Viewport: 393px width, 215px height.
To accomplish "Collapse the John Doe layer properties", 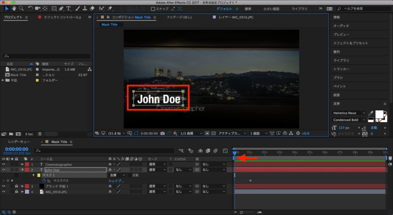I will 22,170.
